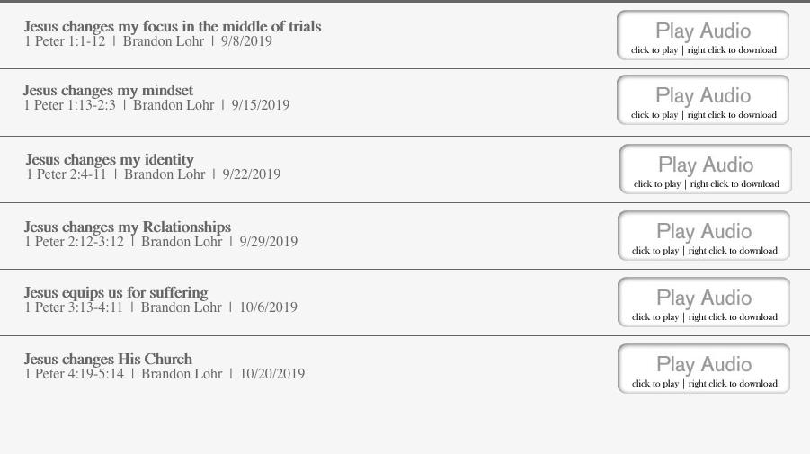Viewport: 810px width, 454px height.
Task: Click the 9/15/2019 sermon date
Action: [x=261, y=105]
